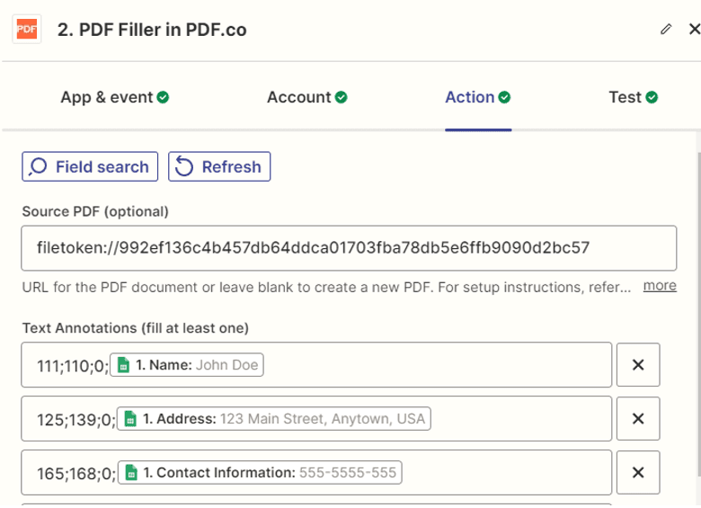This screenshot has height=508, width=701.
Task: Remove the Contact Information annotation row
Action: point(638,472)
